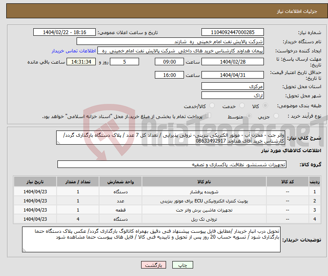Viewport: 328px width, 276px height.
Task: Click the شرح کلی نیاز description textarea
Action: click(x=171, y=138)
